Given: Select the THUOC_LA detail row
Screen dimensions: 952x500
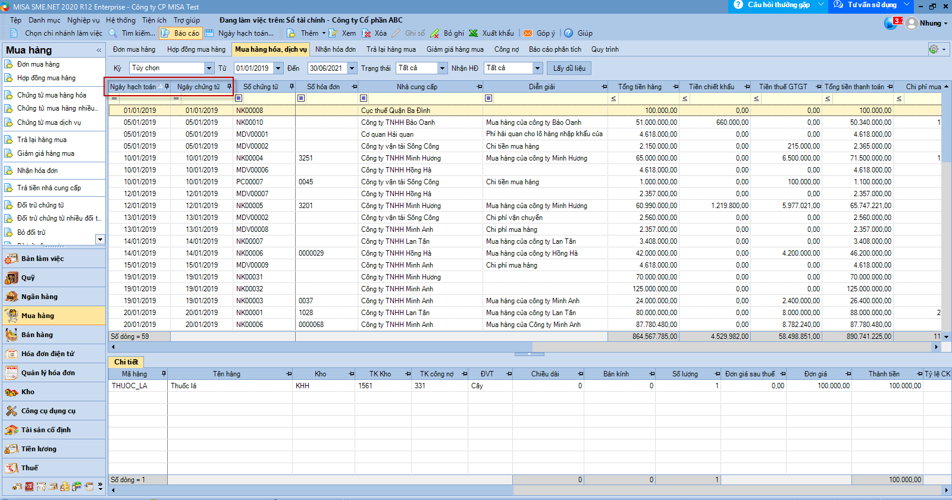Looking at the screenshot, I should 529,386.
